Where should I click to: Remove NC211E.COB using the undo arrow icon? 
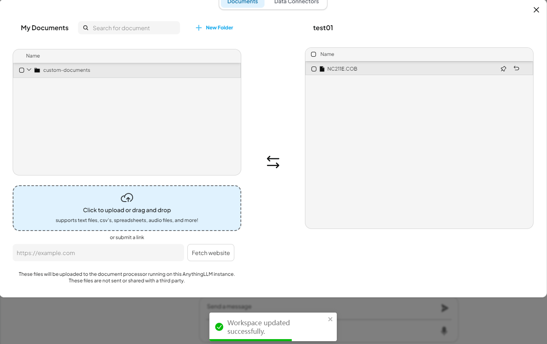tap(516, 68)
